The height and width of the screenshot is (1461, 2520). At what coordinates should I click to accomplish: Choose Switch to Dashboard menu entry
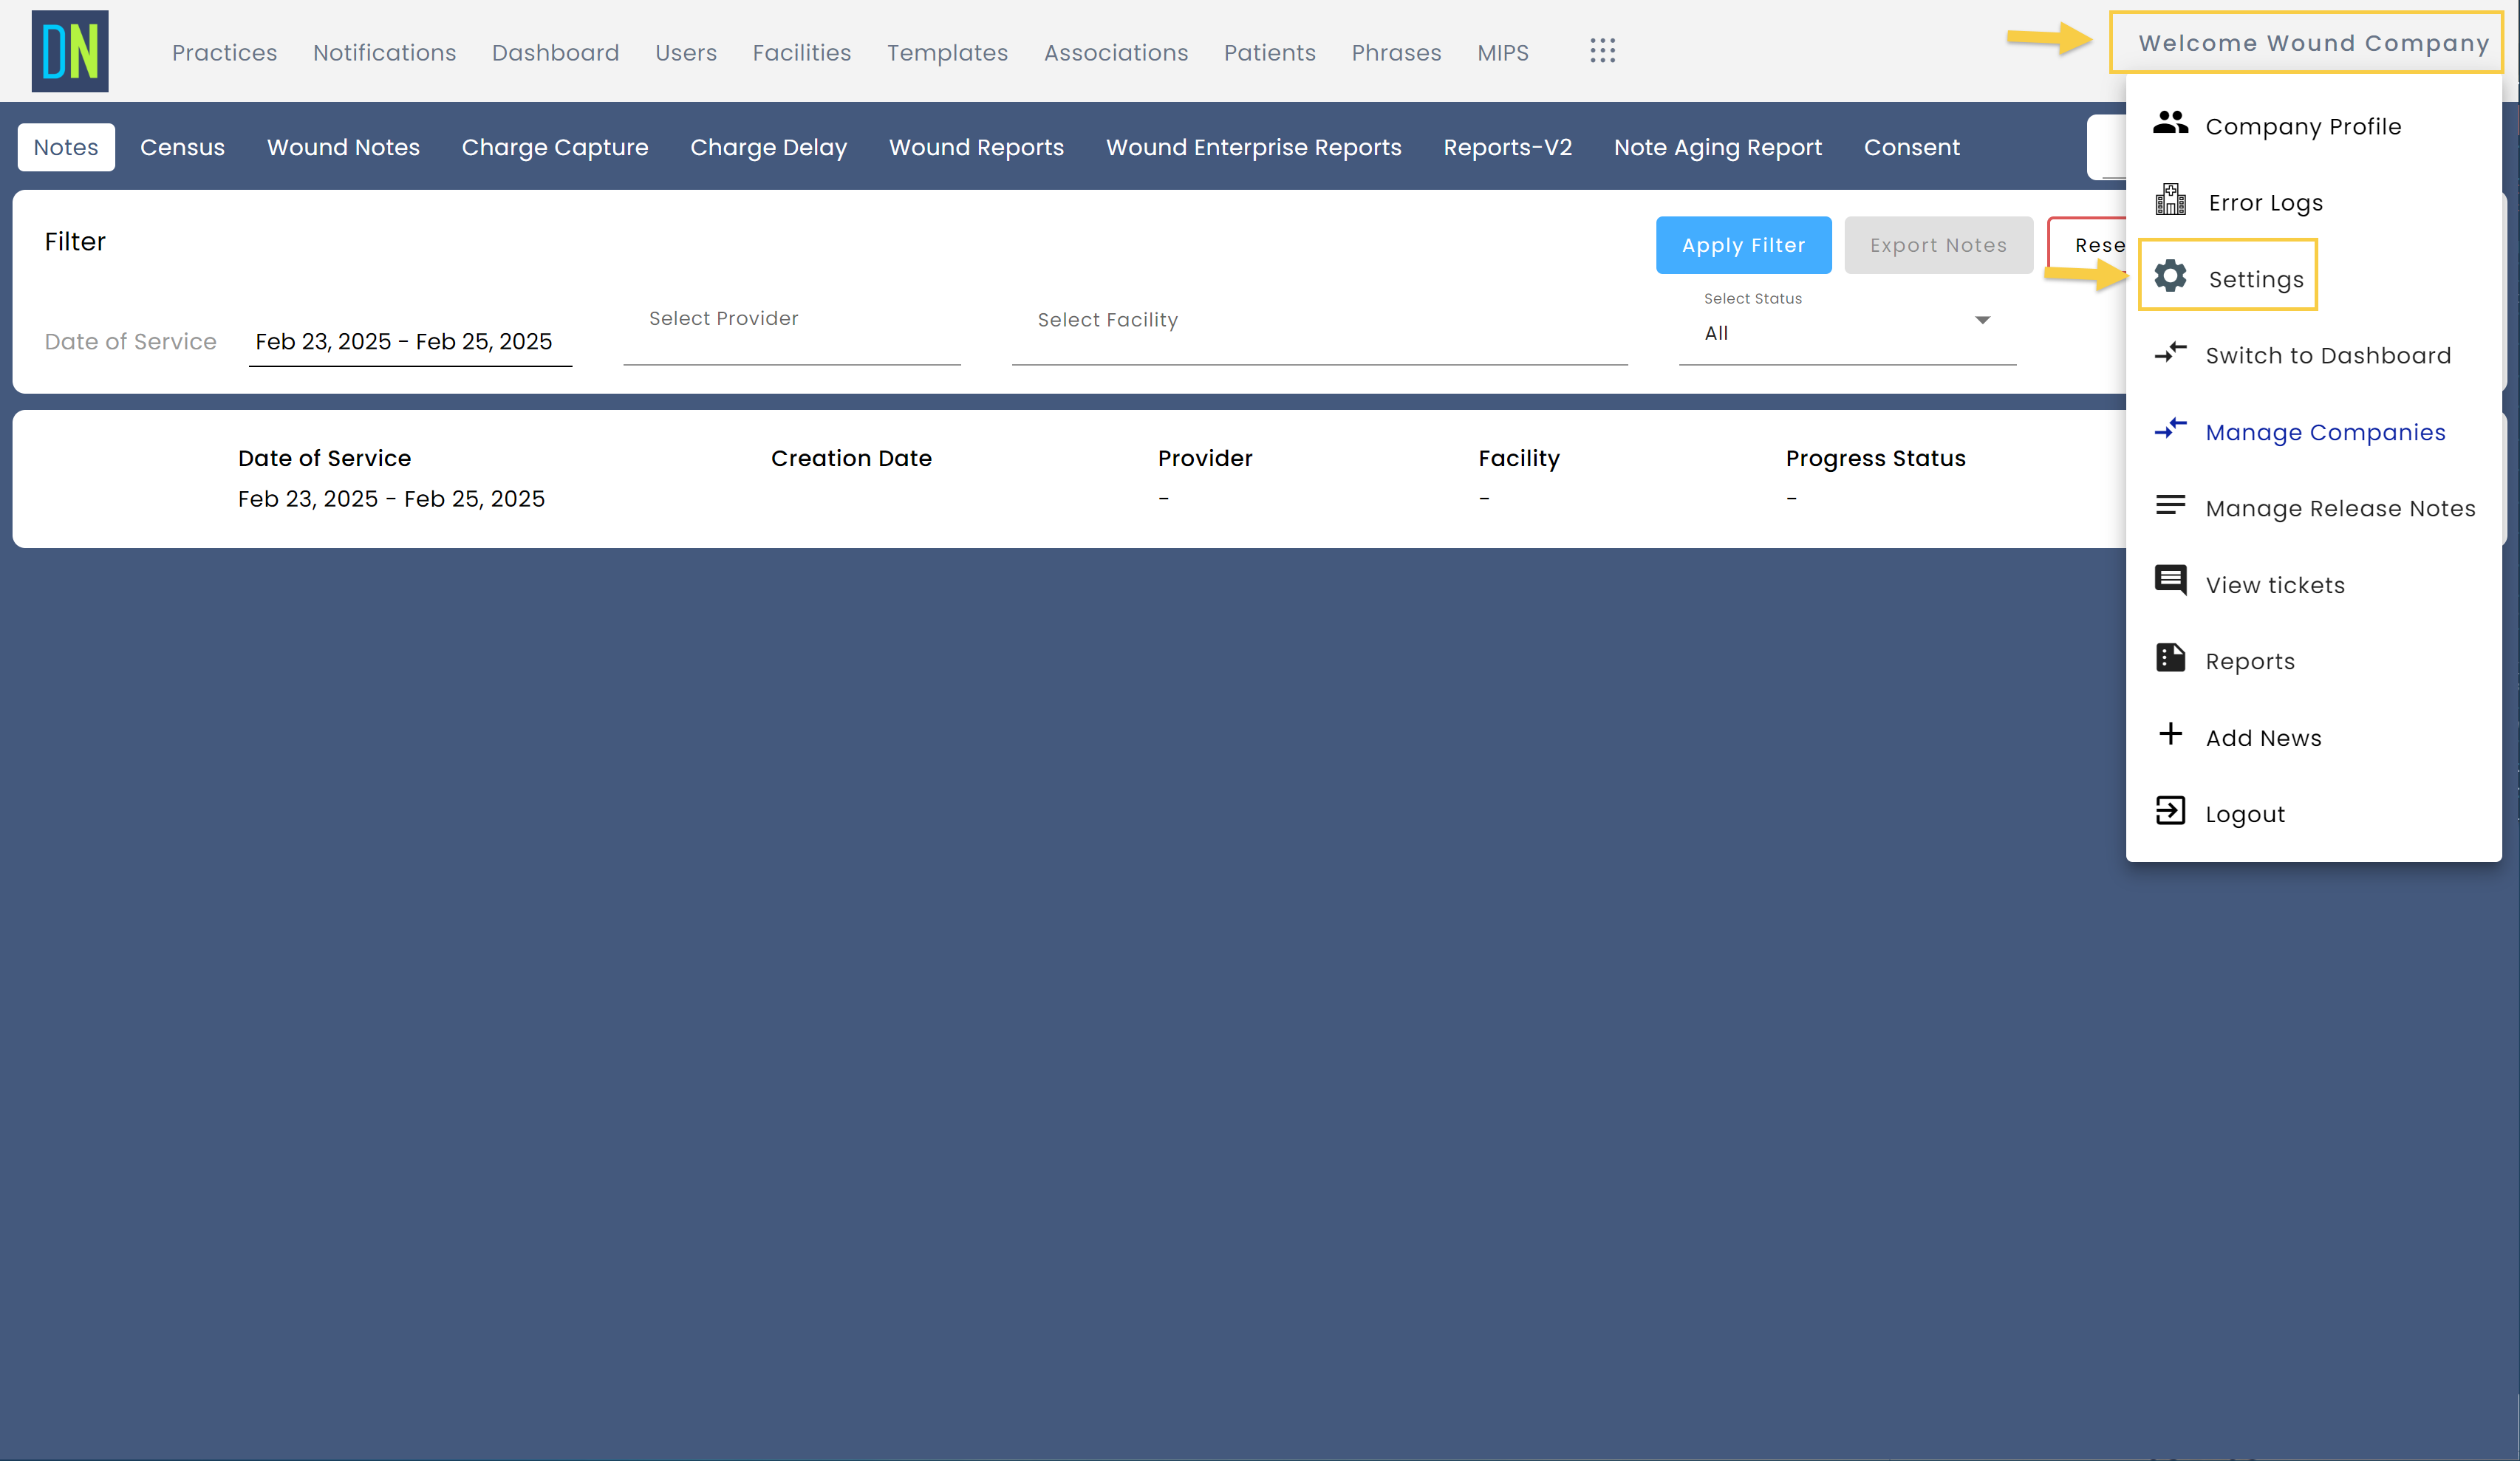pyautogui.click(x=2313, y=355)
